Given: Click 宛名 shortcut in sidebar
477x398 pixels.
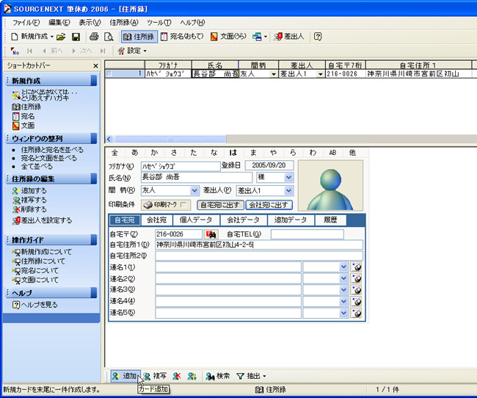Looking at the screenshot, I should [23, 116].
